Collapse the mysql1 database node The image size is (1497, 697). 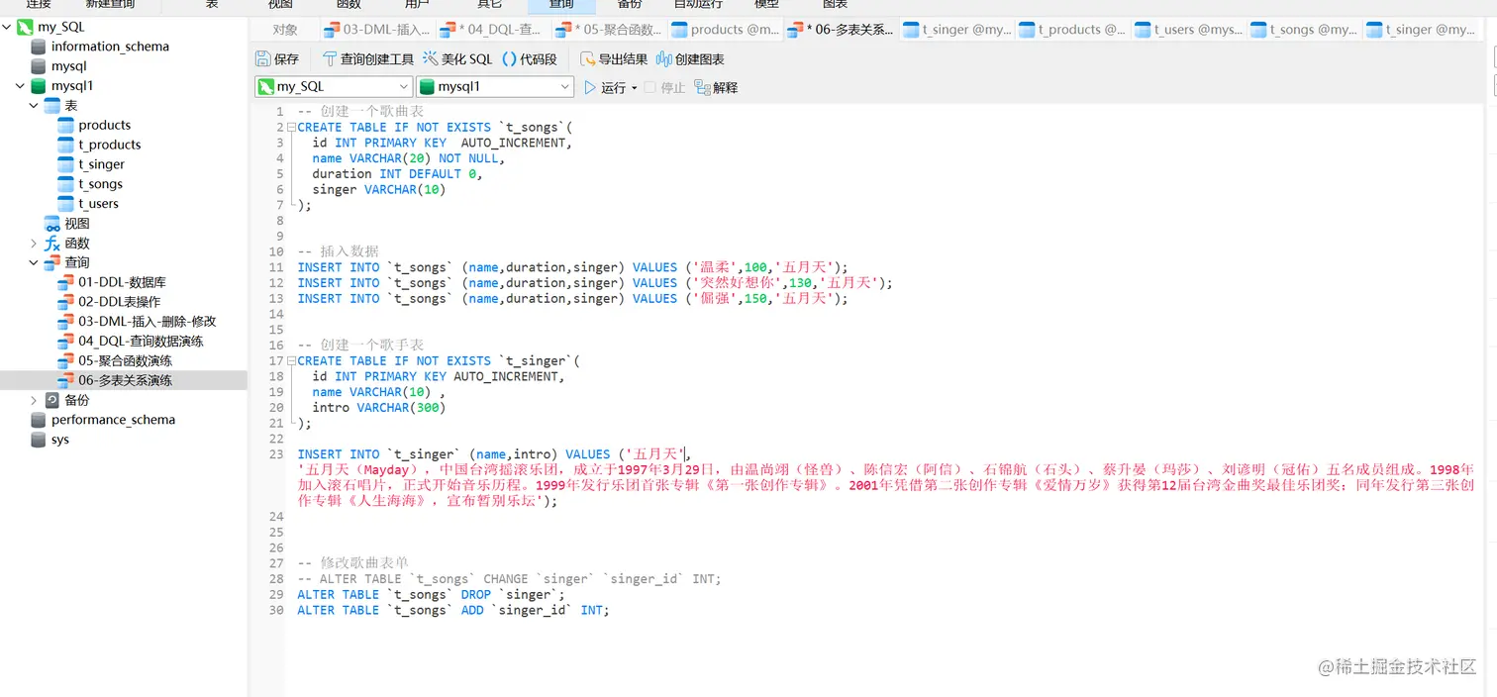21,86
